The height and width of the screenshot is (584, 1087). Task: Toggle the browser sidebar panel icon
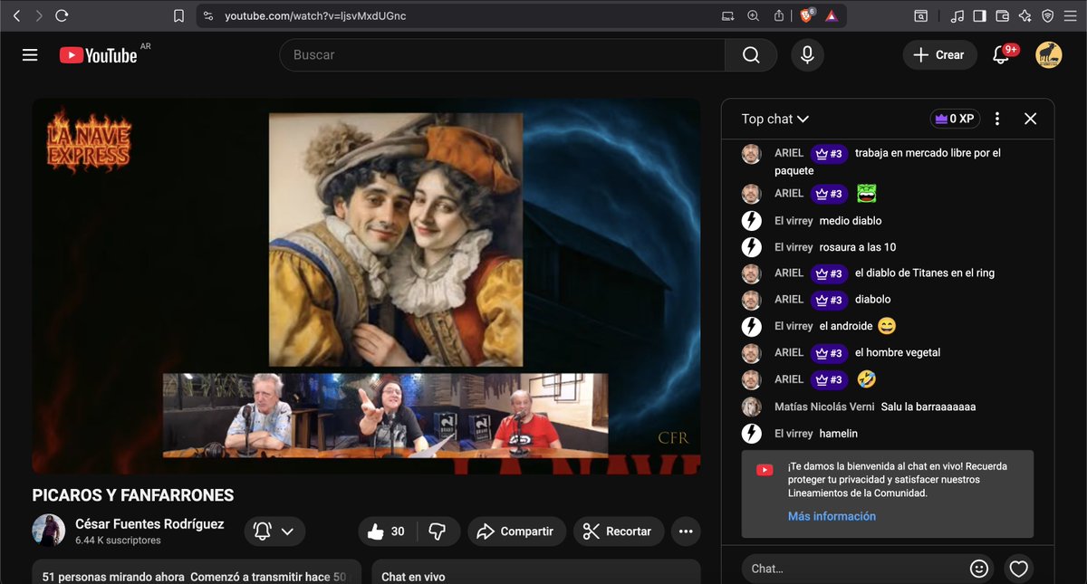tap(980, 15)
